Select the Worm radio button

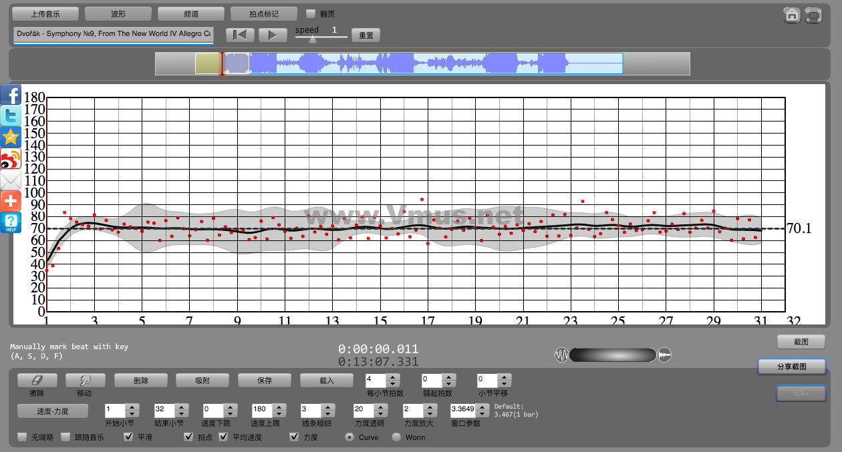pos(396,437)
